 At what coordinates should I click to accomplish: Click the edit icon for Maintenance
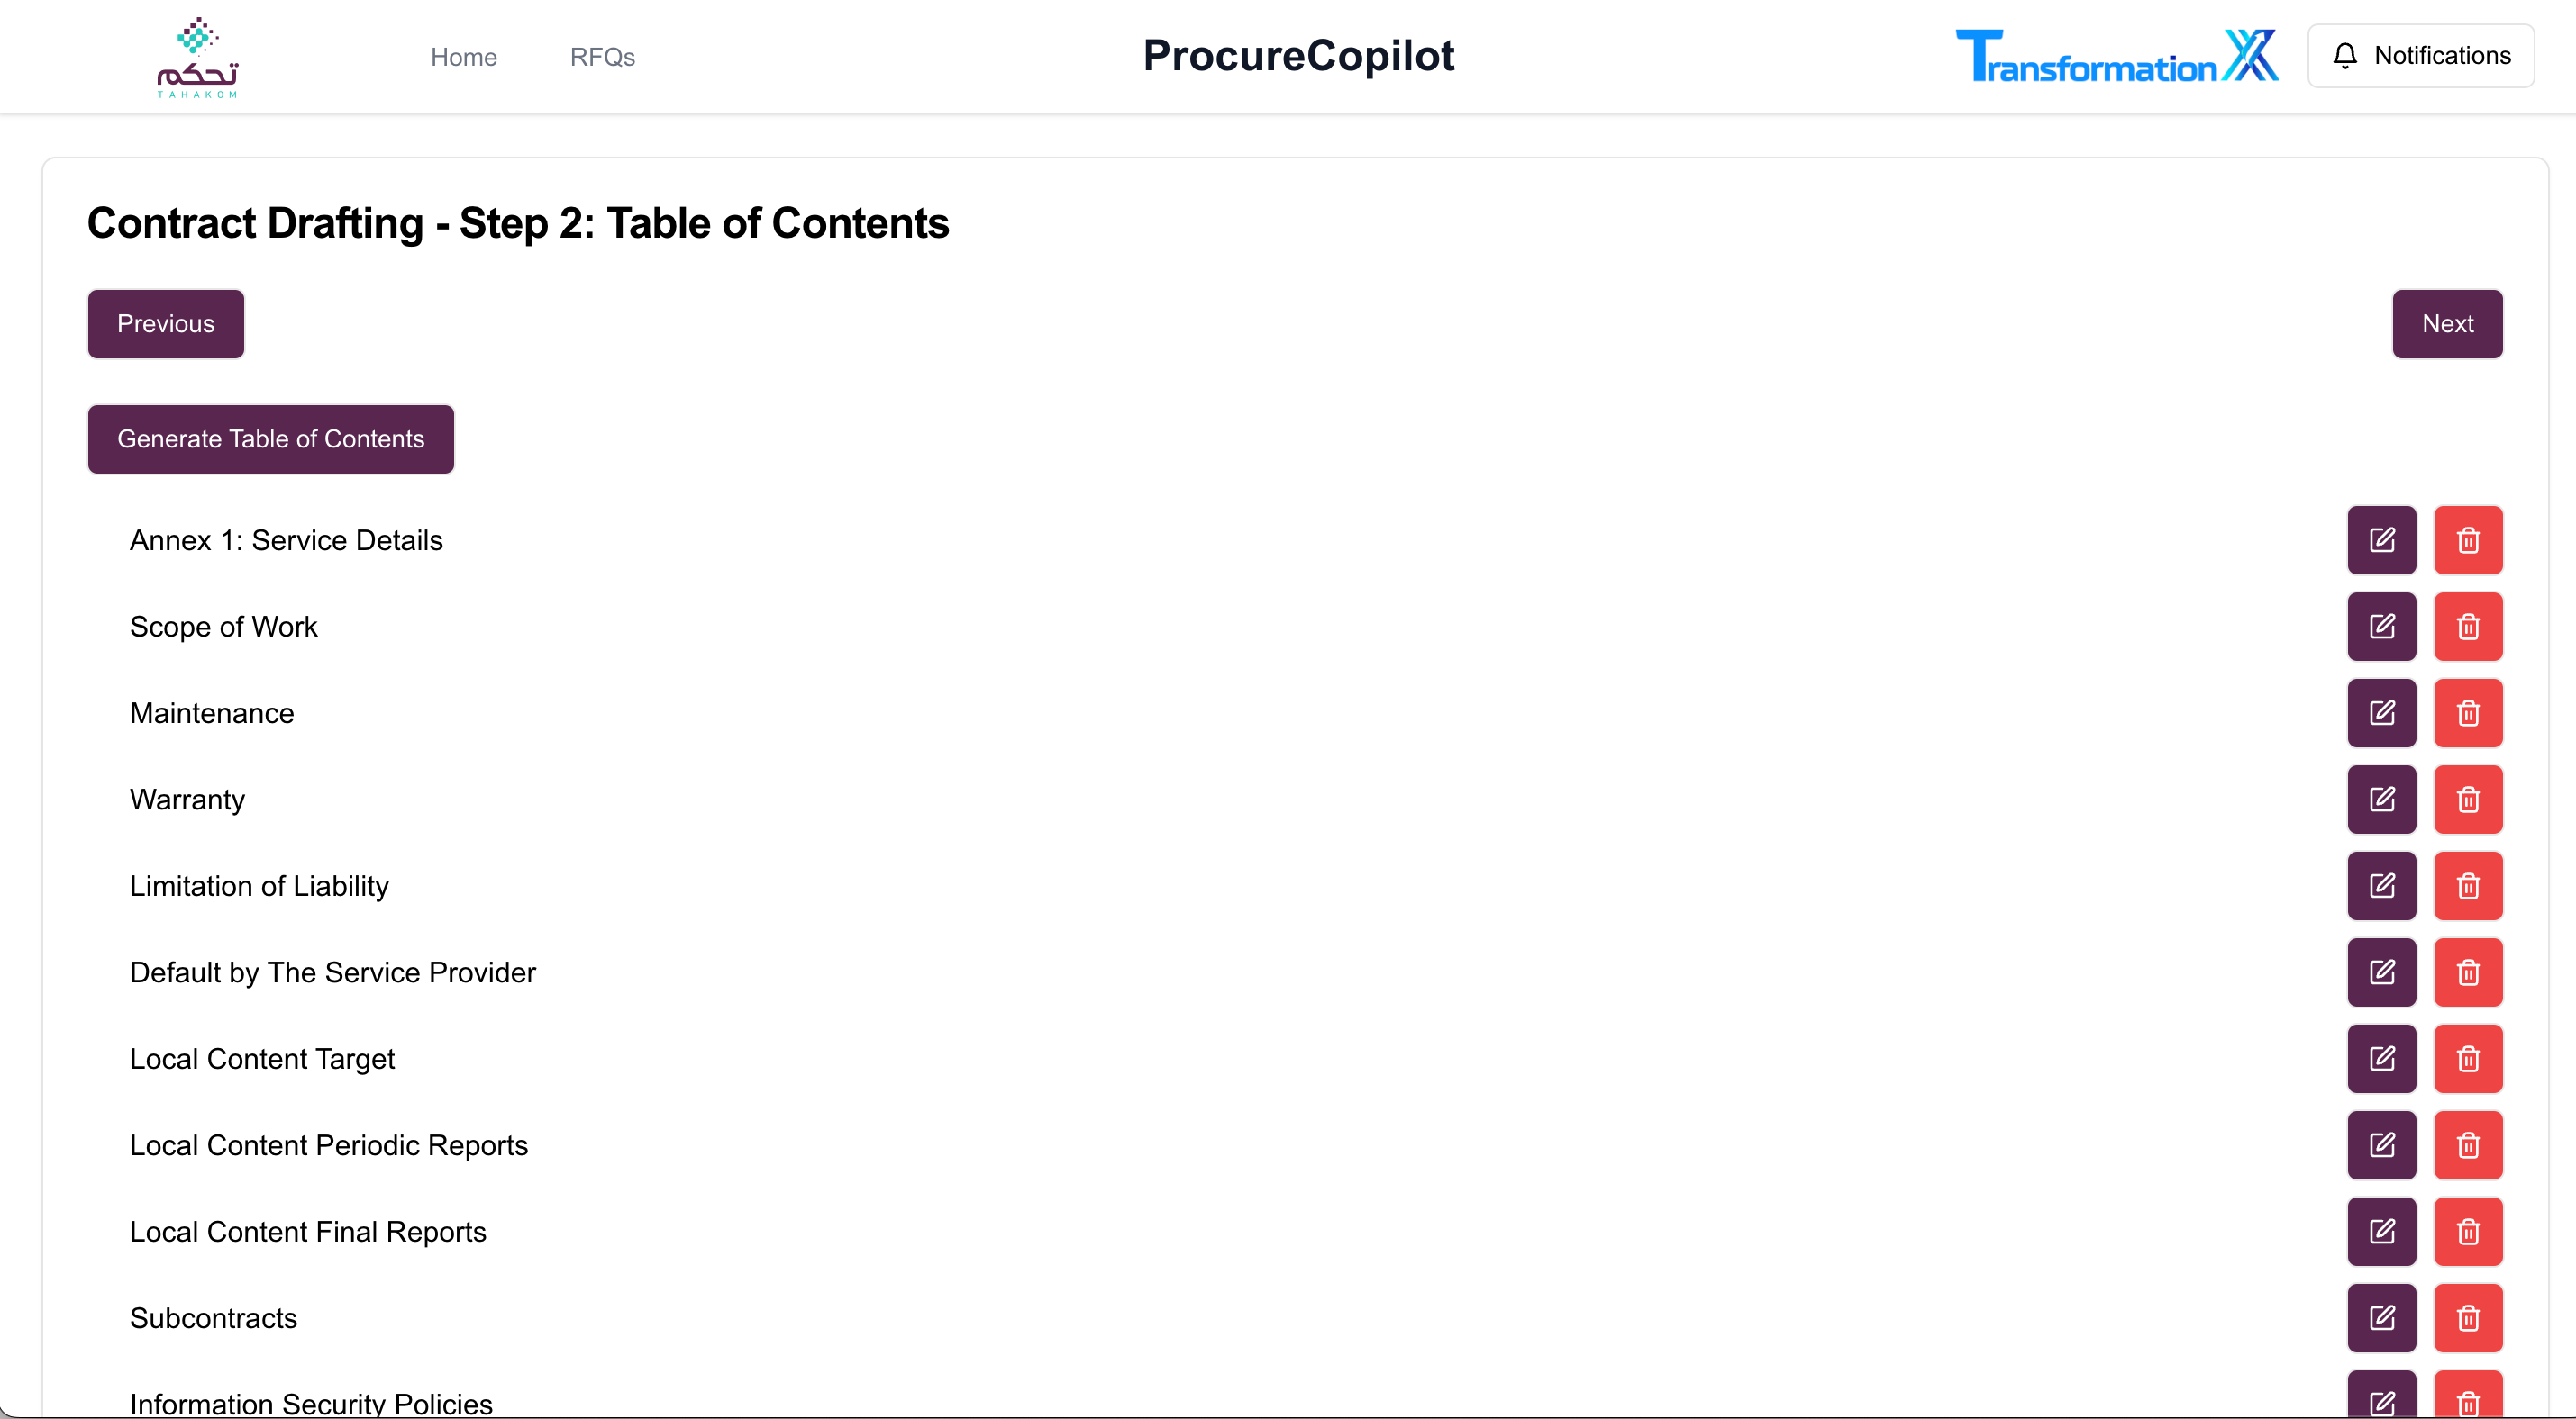tap(2382, 713)
